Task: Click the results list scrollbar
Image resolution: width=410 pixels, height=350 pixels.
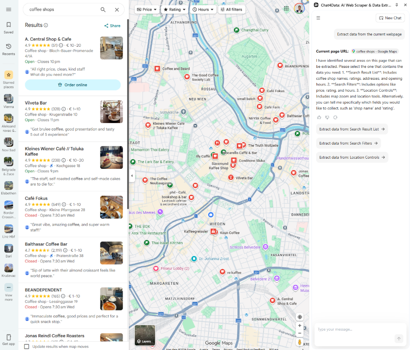Action: [128, 114]
